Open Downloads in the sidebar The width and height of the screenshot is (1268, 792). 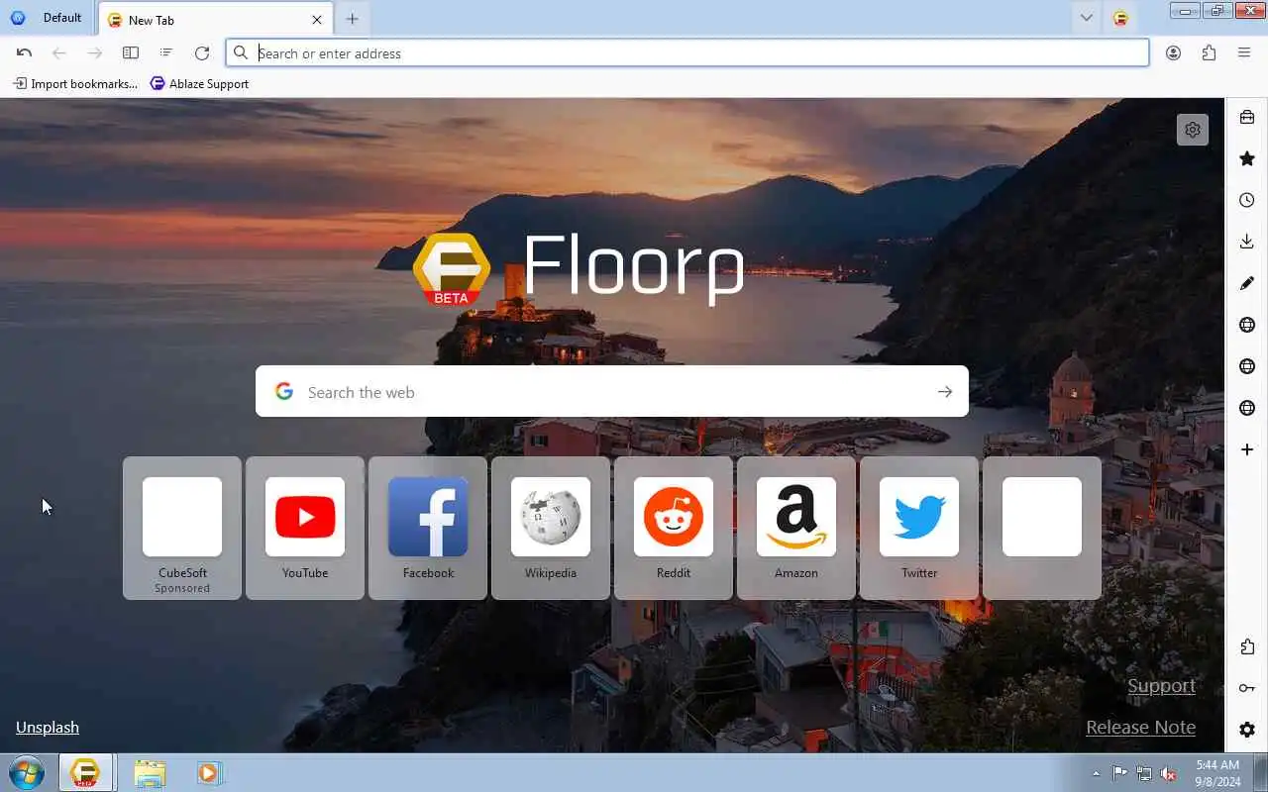[1247, 242]
